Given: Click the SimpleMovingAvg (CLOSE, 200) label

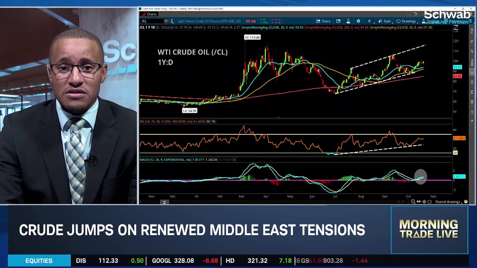Looking at the screenshot, I should [x=332, y=28].
